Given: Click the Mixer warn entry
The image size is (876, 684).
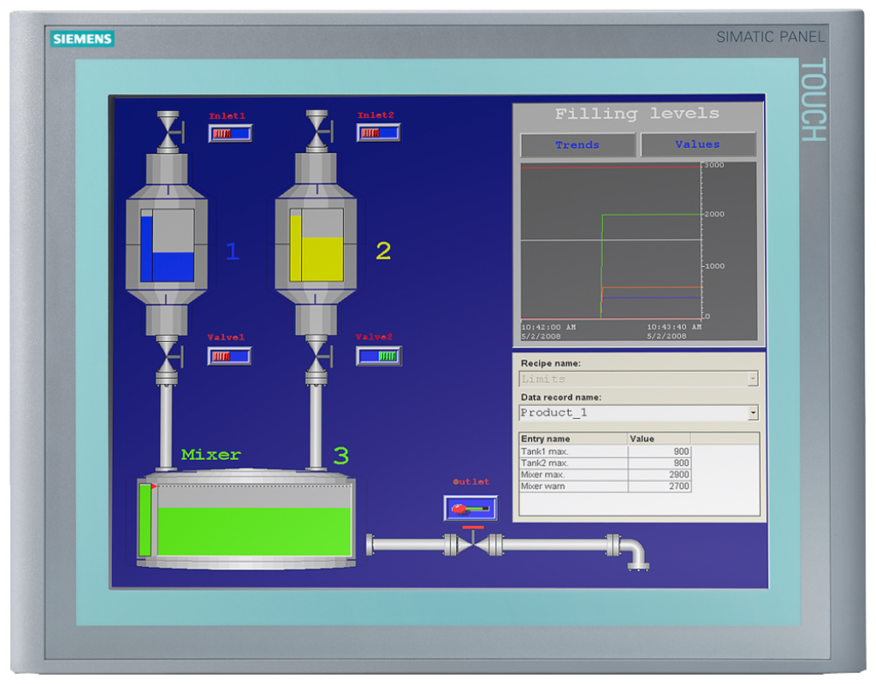Looking at the screenshot, I should [573, 486].
